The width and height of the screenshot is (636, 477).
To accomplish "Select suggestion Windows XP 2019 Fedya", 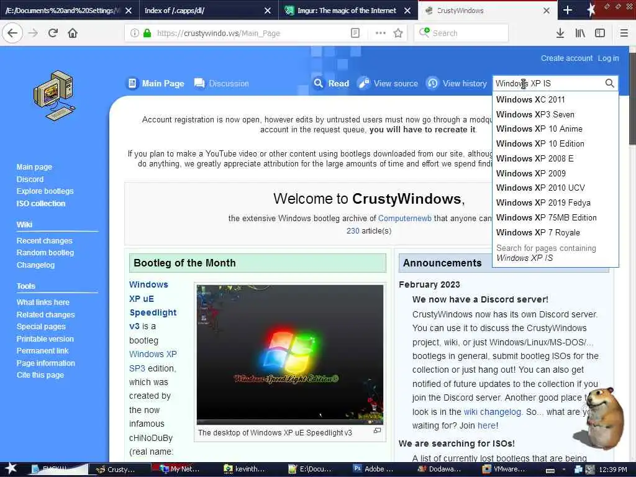I will [555, 203].
